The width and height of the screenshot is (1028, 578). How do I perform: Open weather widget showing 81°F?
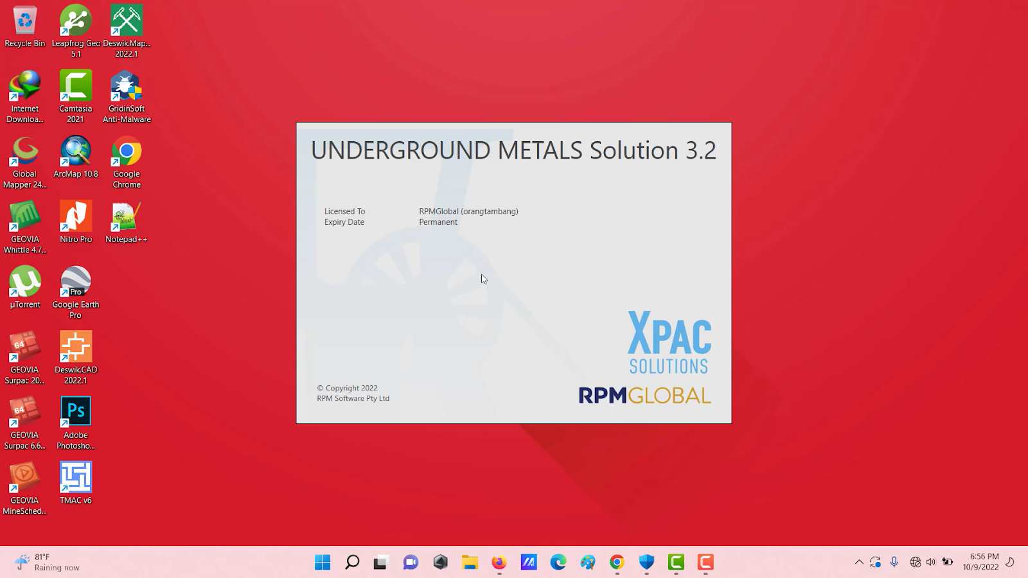(x=48, y=563)
